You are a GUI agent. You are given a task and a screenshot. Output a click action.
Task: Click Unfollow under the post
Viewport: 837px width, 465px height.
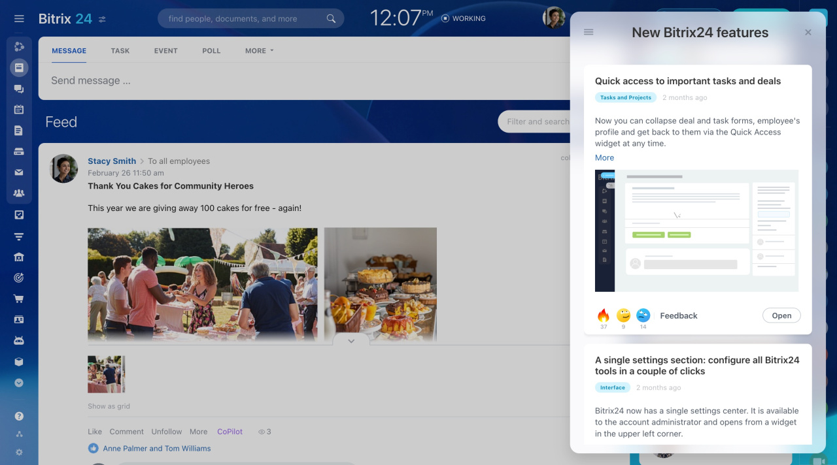(167, 432)
